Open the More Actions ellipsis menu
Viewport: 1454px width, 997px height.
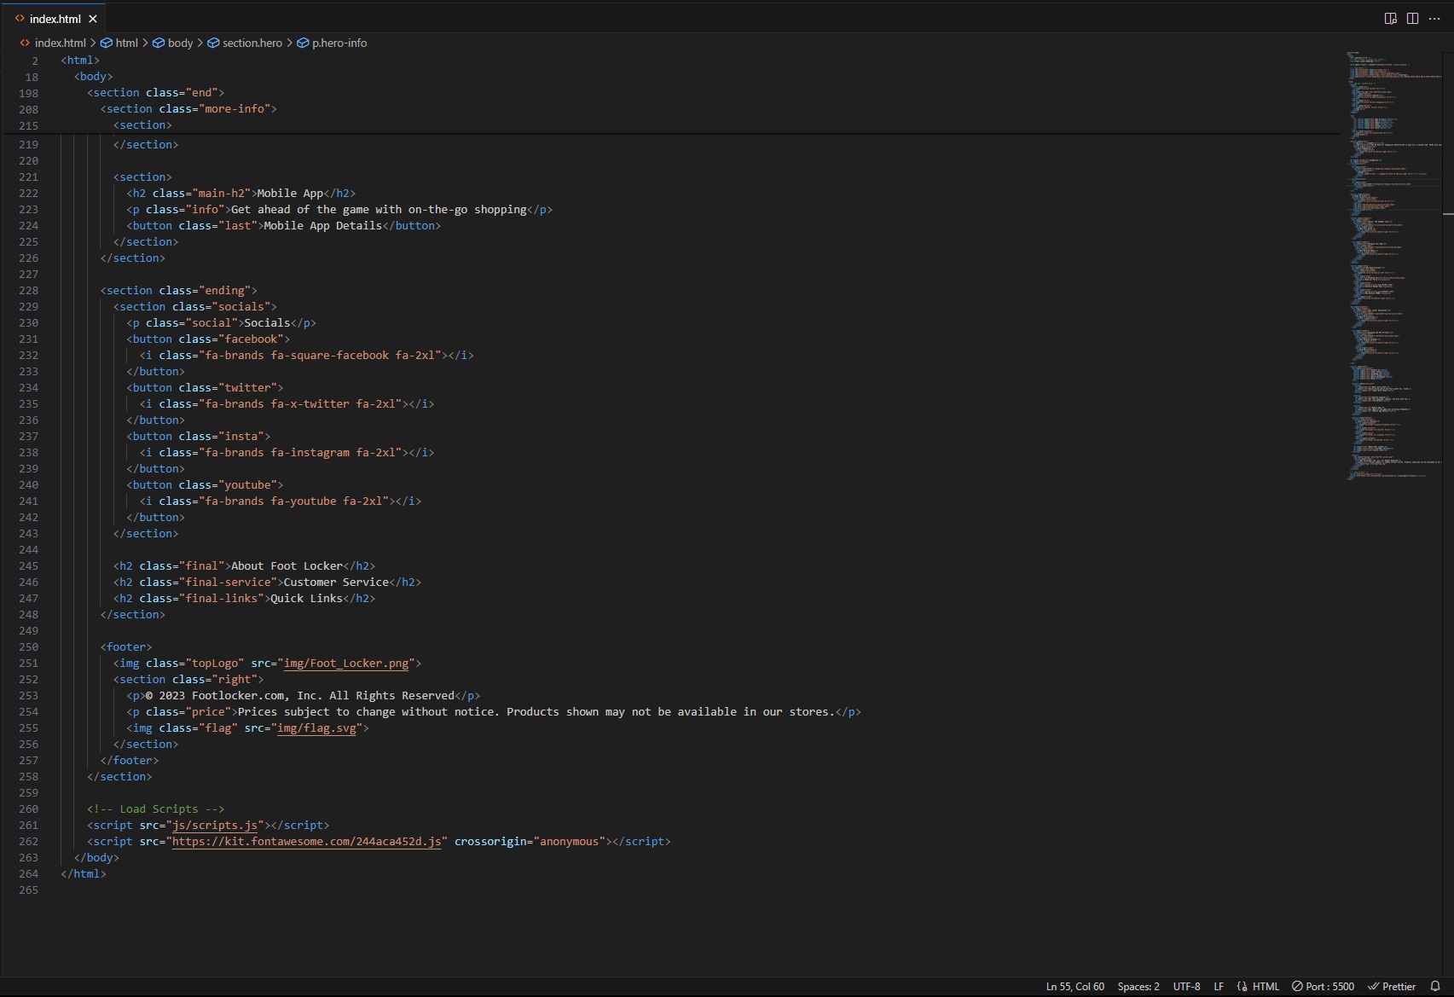point(1434,19)
